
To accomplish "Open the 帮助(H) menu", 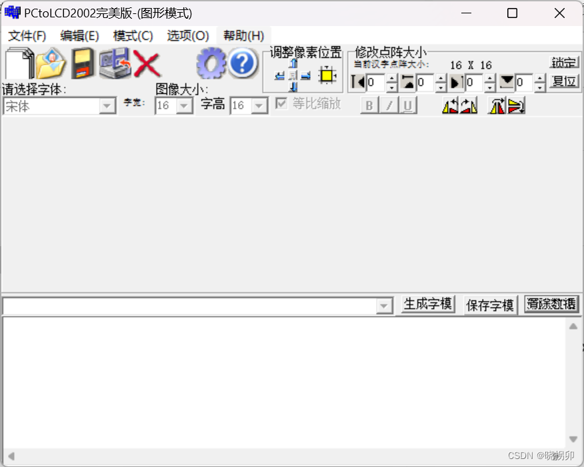I will click(243, 36).
